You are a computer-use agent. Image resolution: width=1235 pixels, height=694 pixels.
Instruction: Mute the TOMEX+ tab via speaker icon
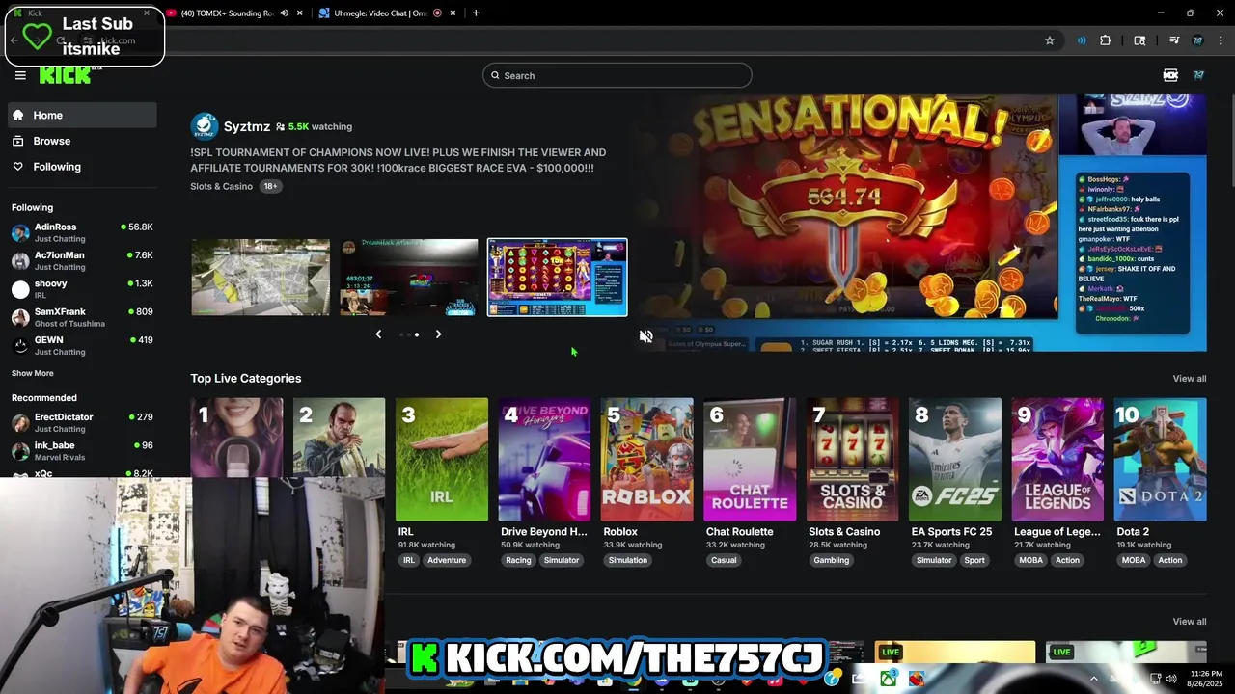[x=284, y=13]
